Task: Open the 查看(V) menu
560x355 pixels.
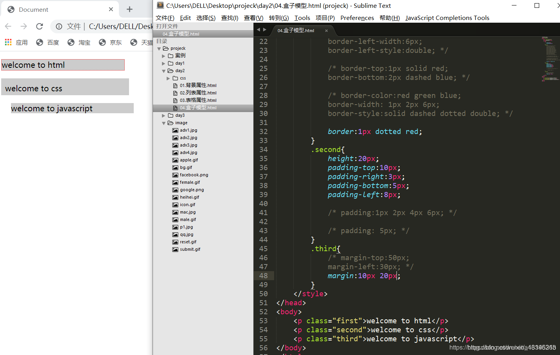Action: pyautogui.click(x=254, y=18)
